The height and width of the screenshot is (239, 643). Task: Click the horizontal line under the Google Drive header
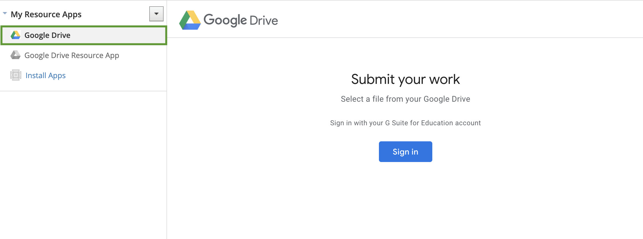[x=402, y=38]
